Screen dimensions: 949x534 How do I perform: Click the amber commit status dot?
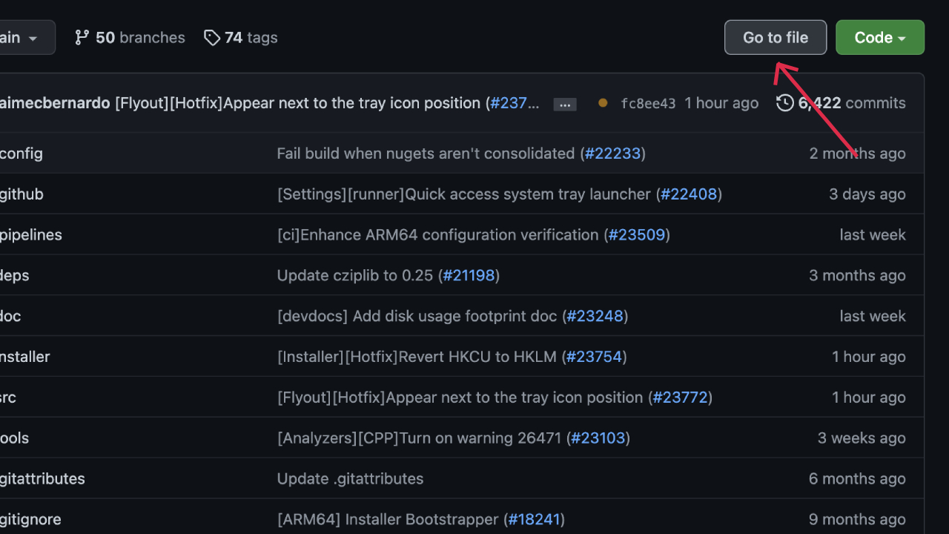603,103
